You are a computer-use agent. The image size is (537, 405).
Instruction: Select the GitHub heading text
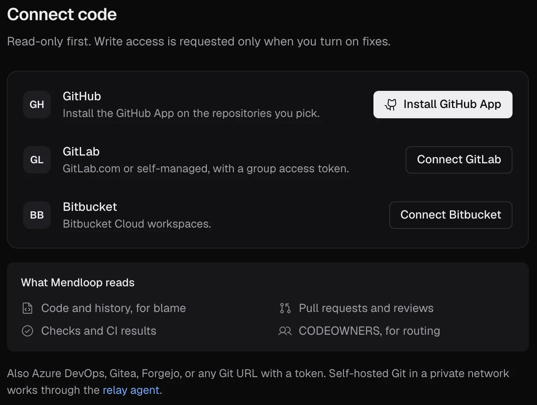click(82, 96)
